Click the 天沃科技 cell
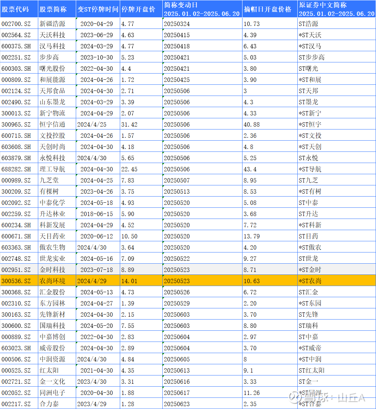This screenshot has width=376, height=409. [57, 35]
